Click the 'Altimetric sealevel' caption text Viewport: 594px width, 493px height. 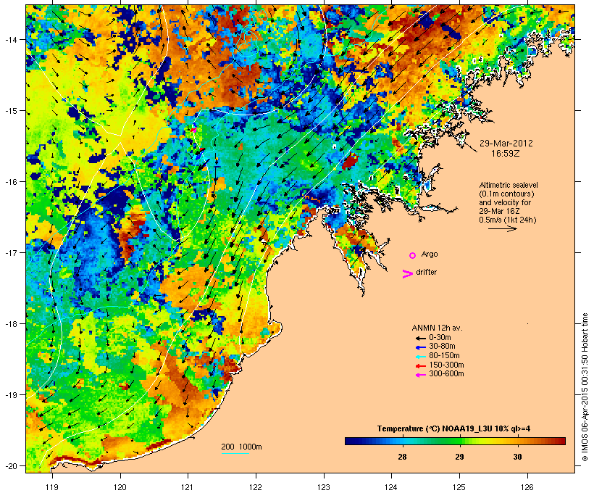coord(509,185)
